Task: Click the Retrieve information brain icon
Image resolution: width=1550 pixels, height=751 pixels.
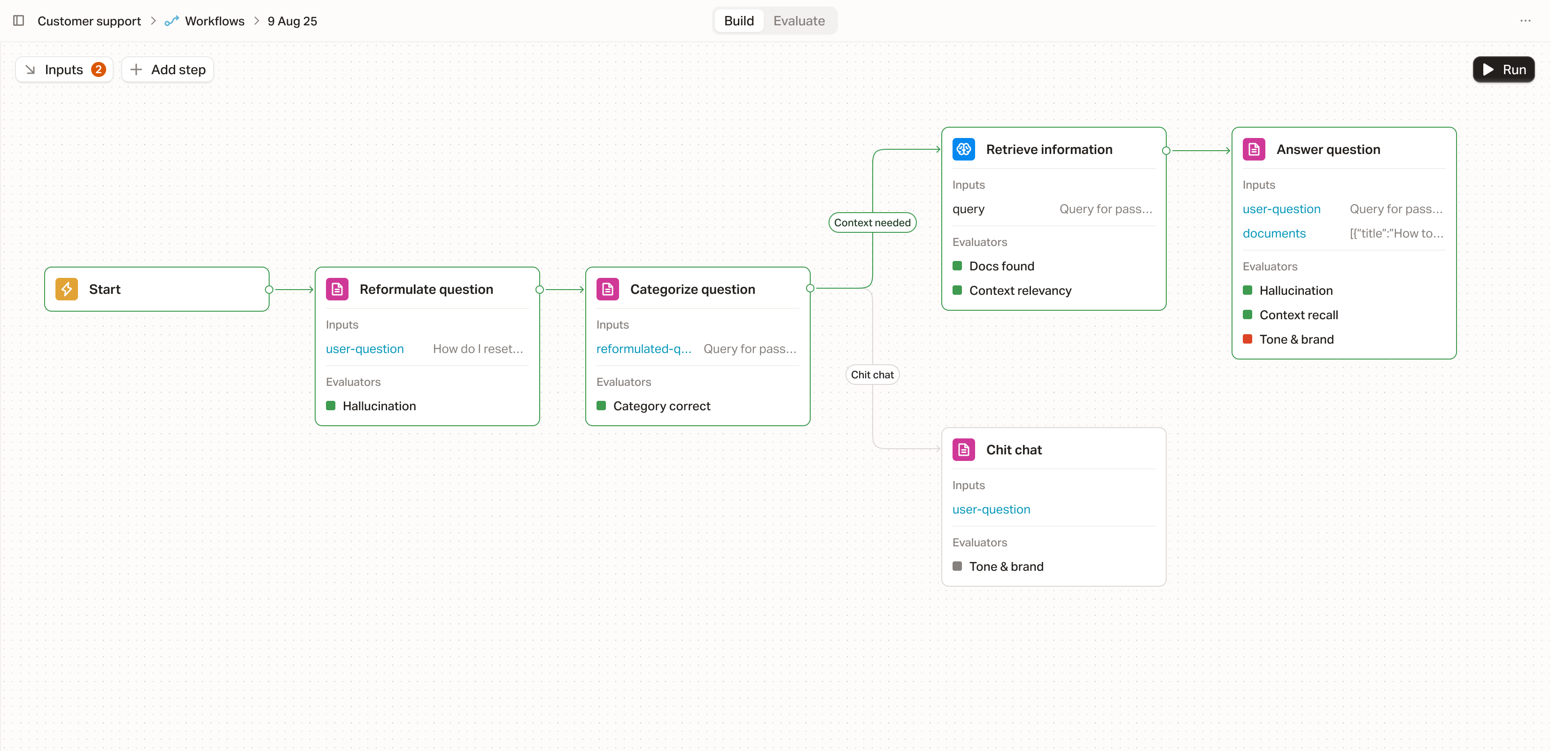Action: click(x=963, y=149)
